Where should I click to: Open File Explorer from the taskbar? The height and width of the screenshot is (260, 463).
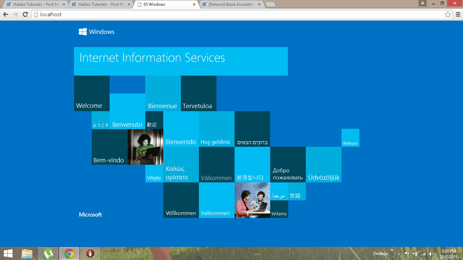point(27,254)
